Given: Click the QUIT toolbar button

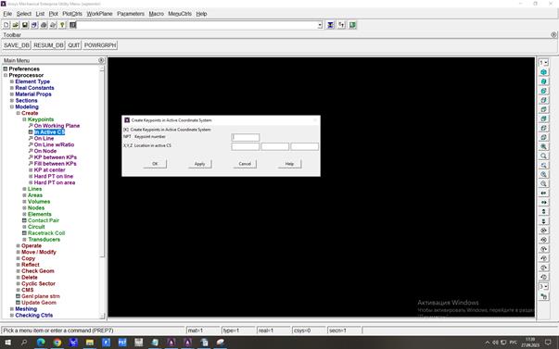Looking at the screenshot, I should tap(74, 45).
